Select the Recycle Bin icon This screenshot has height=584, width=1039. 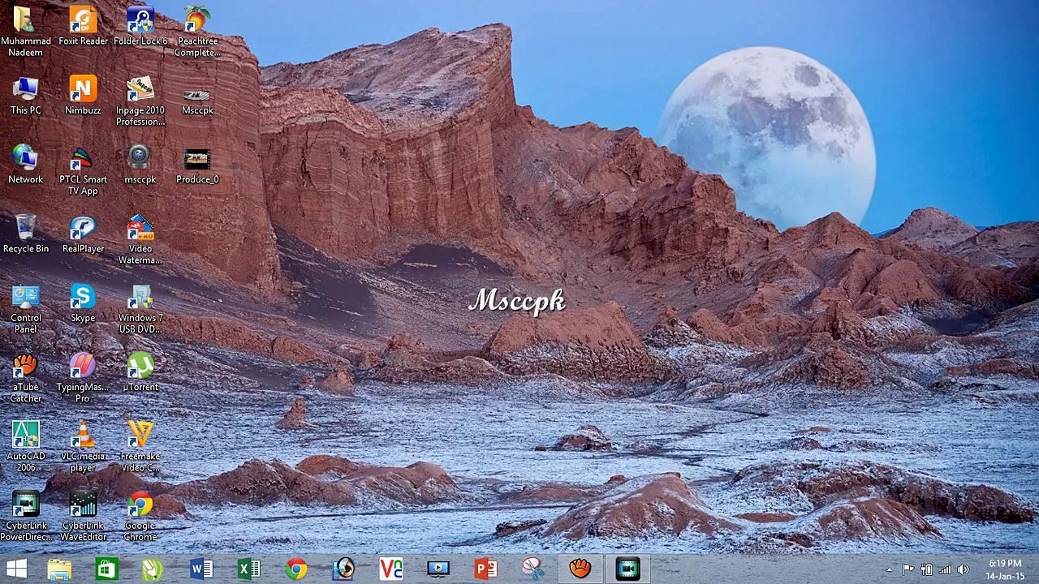[25, 234]
